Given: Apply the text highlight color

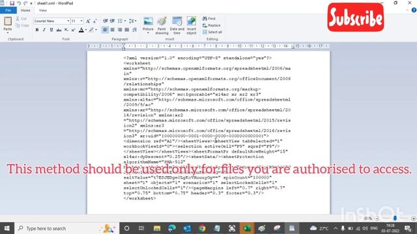Looking at the screenshot, I should click(x=91, y=30).
